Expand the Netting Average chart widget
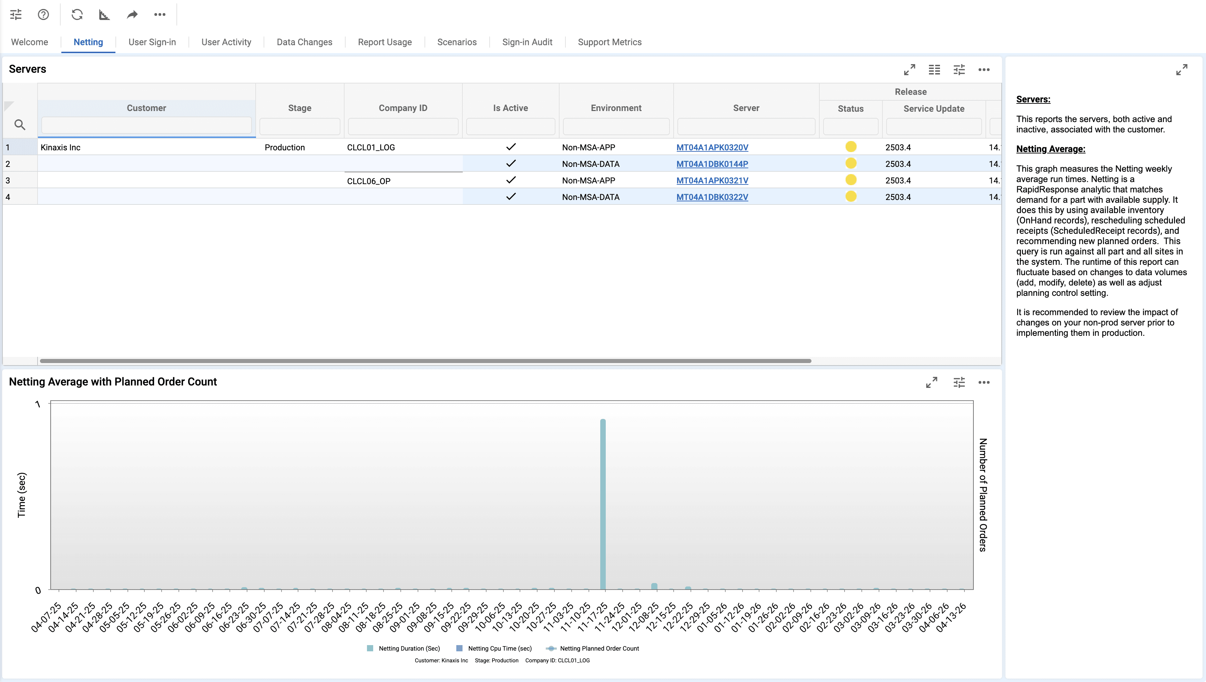This screenshot has height=682, width=1206. [932, 382]
